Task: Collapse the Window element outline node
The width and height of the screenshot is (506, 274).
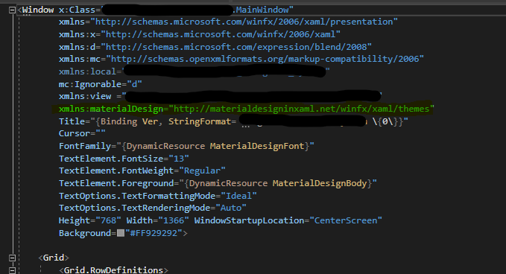Action: [x=12, y=10]
